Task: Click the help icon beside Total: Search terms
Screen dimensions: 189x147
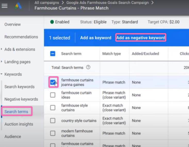Action: (x=88, y=67)
